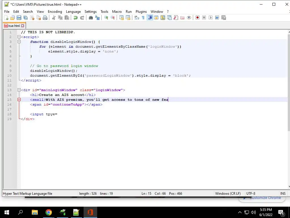Click the vertical scrollbar down arrow
Image resolution: width=290 pixels, height=218 pixels.
(x=289, y=187)
